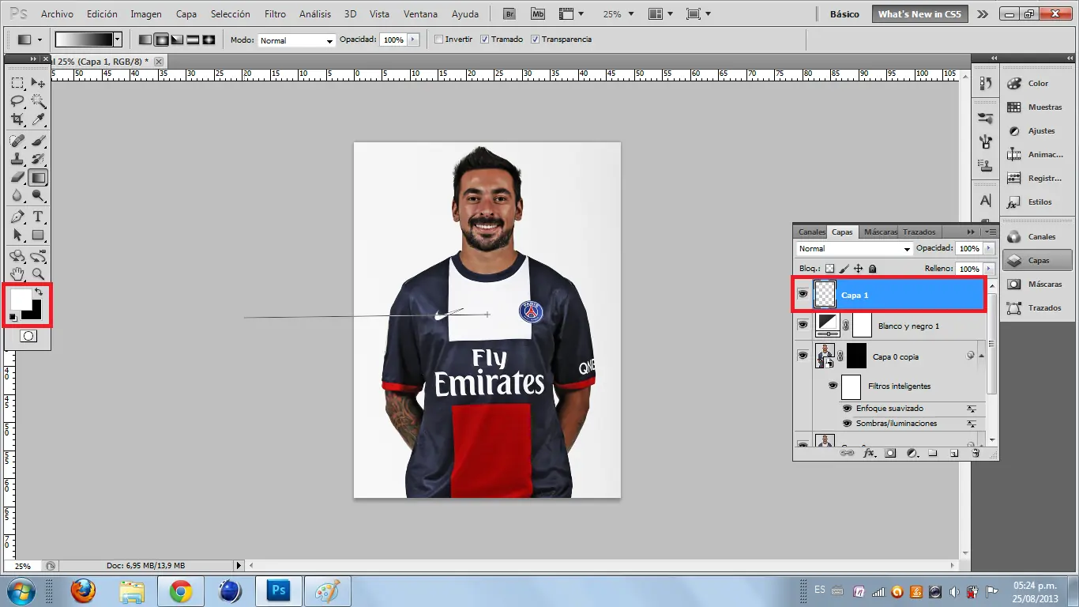Open the Filtro menu
This screenshot has height=607, width=1079.
275,14
